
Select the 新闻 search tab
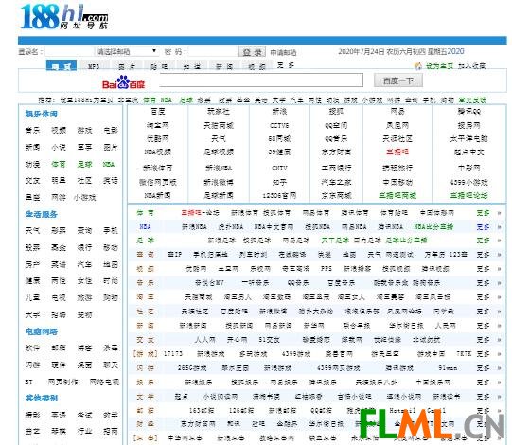click(224, 66)
